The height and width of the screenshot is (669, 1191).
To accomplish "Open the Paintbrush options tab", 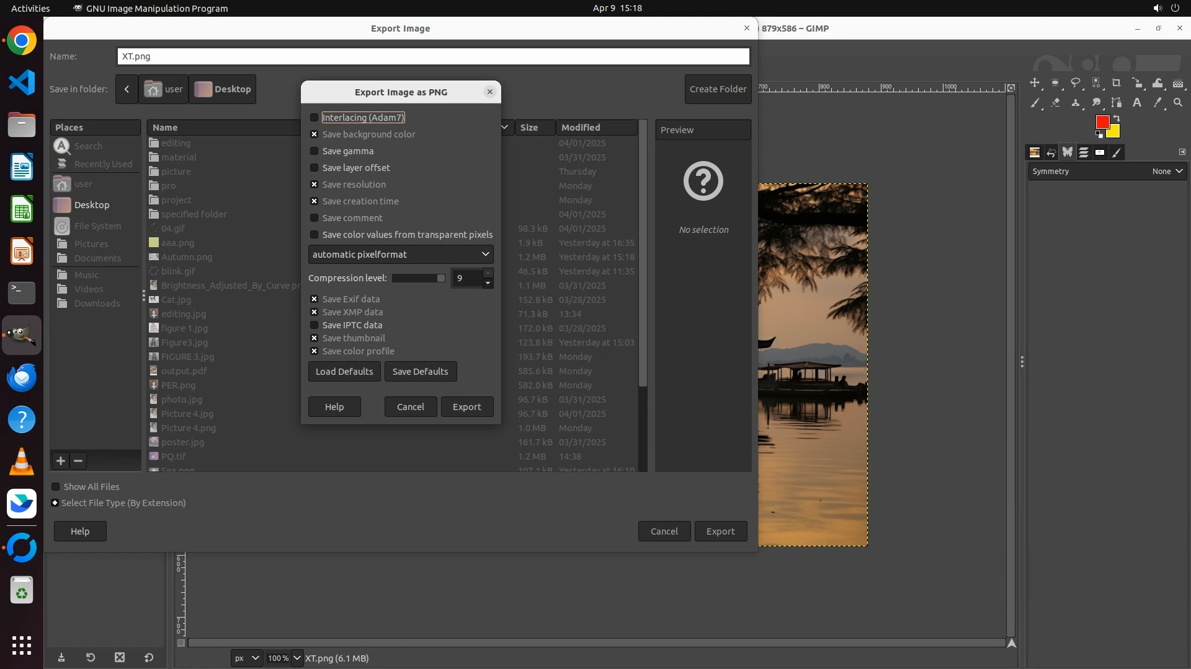I will (x=1117, y=152).
